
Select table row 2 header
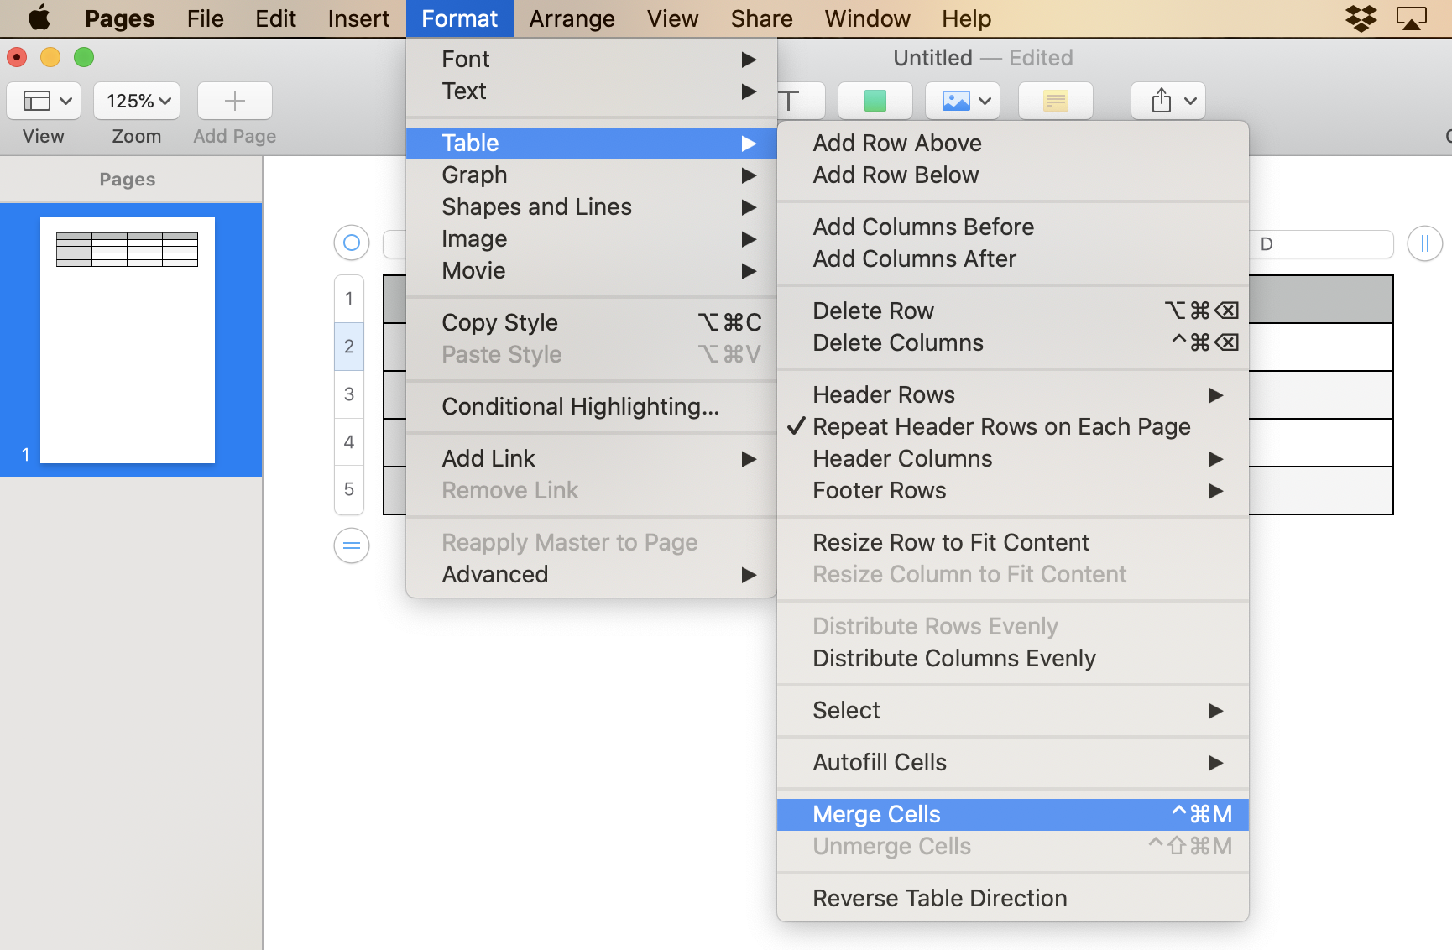coord(349,347)
